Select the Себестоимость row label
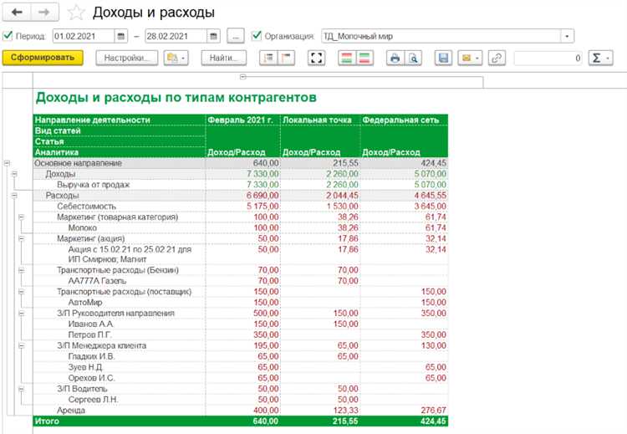The height and width of the screenshot is (434, 627). coord(86,207)
